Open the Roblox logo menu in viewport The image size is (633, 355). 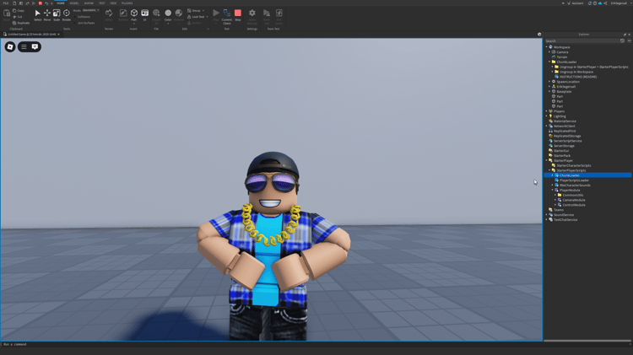(10, 46)
